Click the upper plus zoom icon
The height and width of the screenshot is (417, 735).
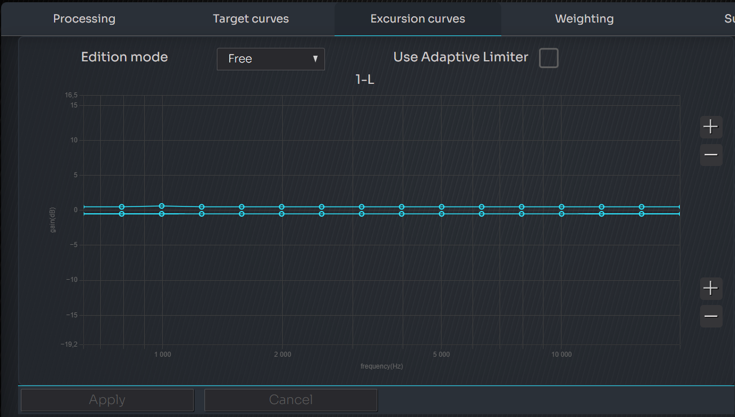coord(711,127)
